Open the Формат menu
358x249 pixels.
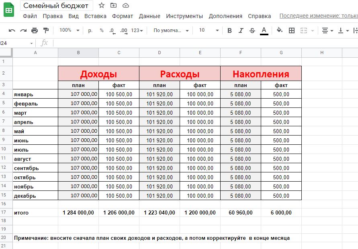[x=123, y=16]
